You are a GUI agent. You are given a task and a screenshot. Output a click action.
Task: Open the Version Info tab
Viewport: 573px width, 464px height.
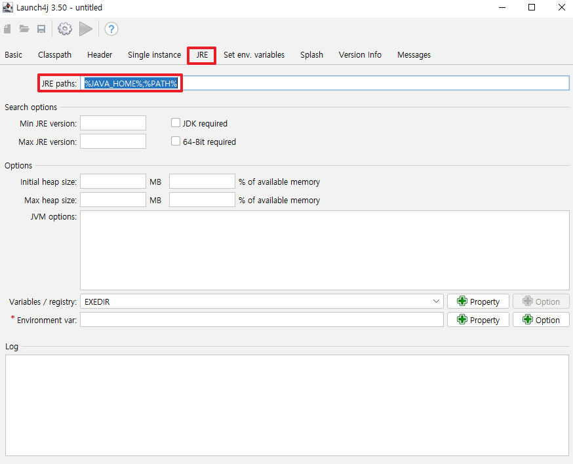[360, 55]
